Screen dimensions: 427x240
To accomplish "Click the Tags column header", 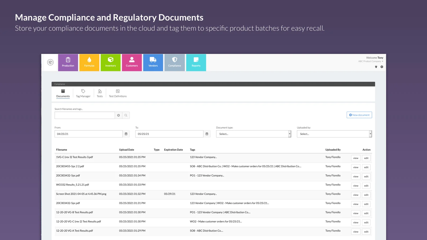I will point(192,150).
